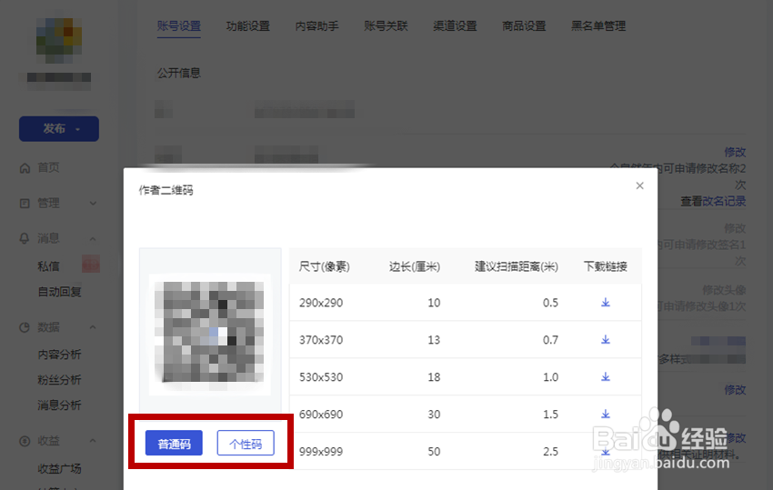This screenshot has width=773, height=490.
Task: Click the account avatar image
Action: point(59,40)
